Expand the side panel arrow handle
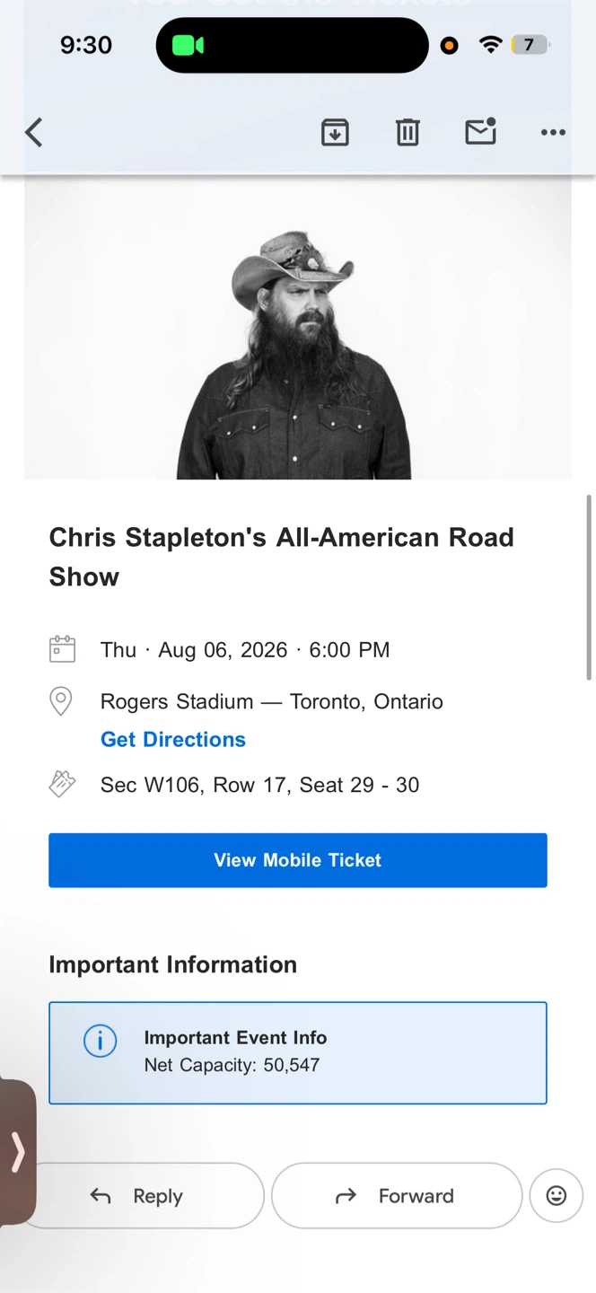 [x=18, y=1152]
